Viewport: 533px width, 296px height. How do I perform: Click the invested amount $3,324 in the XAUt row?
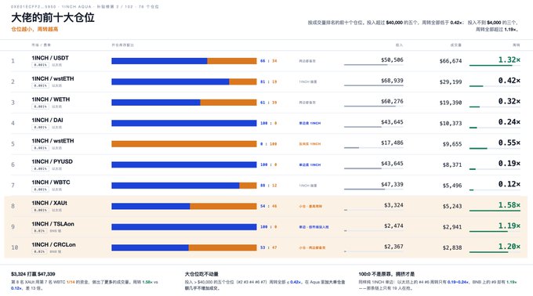(x=393, y=205)
